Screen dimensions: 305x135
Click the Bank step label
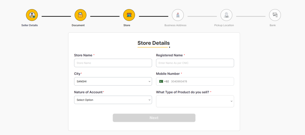coord(273,25)
